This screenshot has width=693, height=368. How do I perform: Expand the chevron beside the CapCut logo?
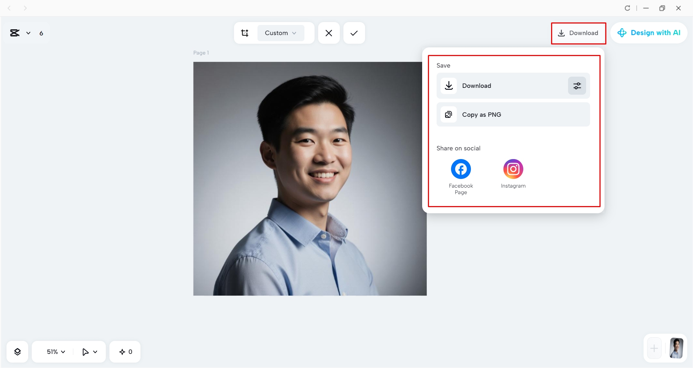pos(28,33)
